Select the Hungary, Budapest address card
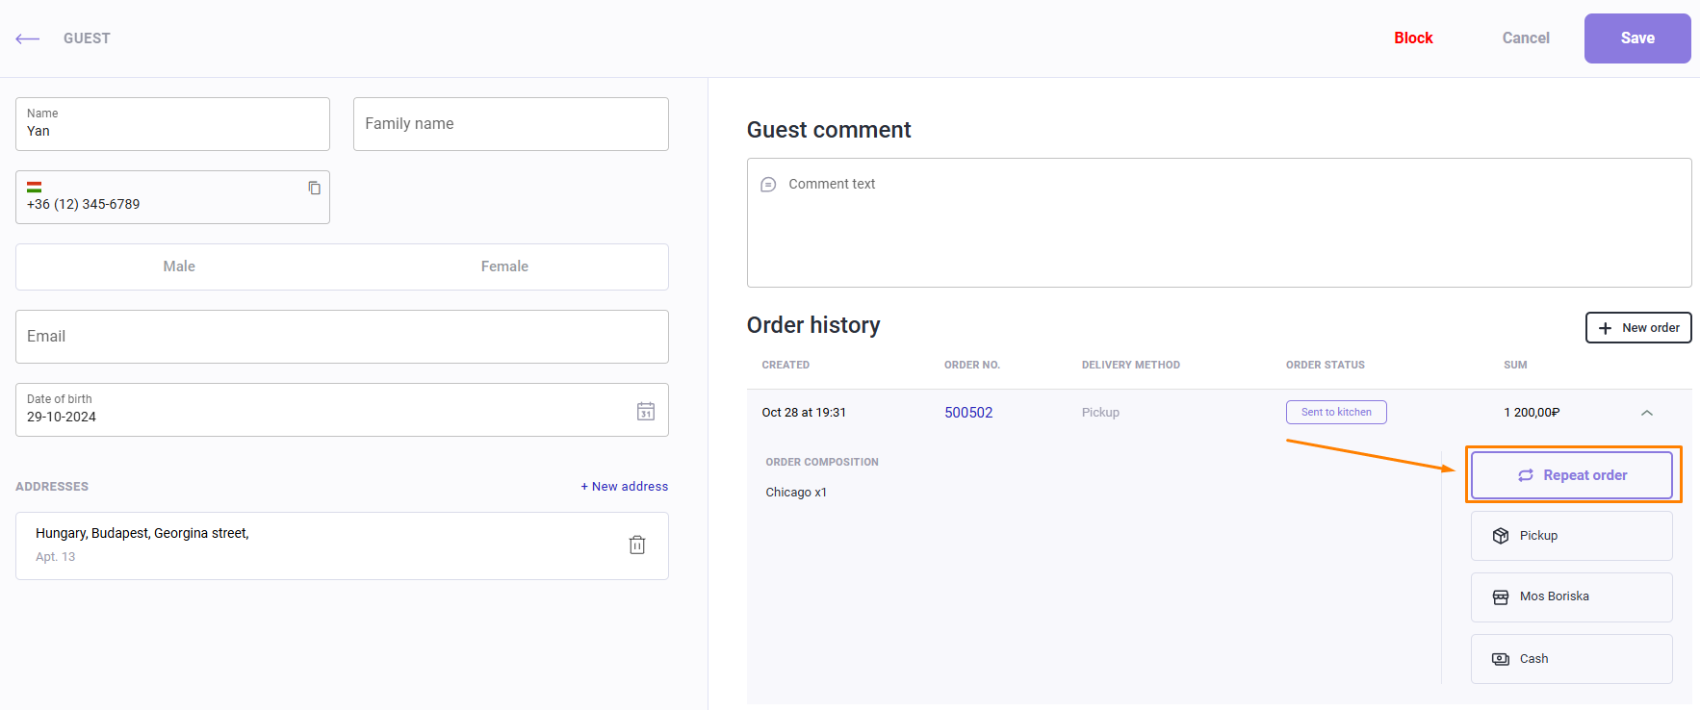This screenshot has height=710, width=1700. (x=342, y=545)
